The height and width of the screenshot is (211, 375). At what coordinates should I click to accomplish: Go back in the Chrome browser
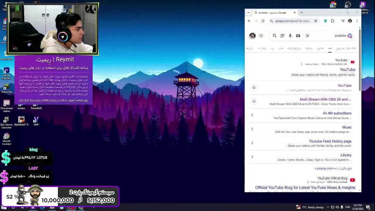[249, 21]
